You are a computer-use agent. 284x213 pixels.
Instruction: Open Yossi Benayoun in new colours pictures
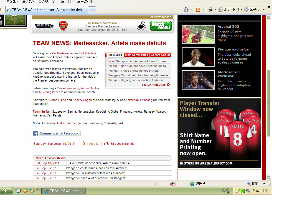pos(137,61)
